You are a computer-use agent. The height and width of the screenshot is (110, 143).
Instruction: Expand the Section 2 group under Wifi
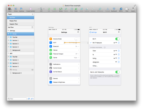(x=8, y=63)
